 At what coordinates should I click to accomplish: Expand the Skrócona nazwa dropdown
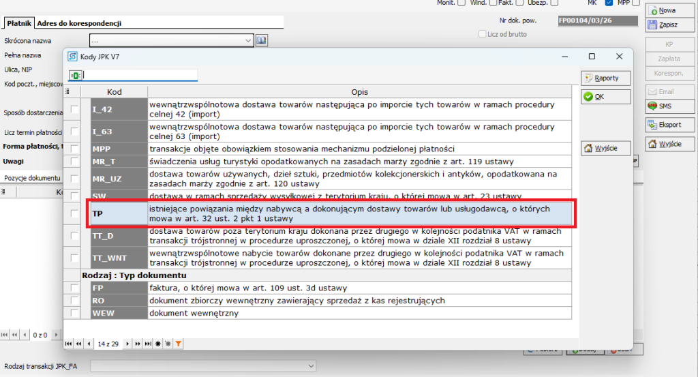(249, 41)
